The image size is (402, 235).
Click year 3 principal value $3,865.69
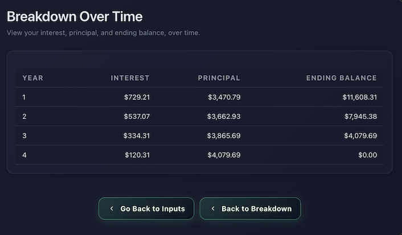pos(224,136)
